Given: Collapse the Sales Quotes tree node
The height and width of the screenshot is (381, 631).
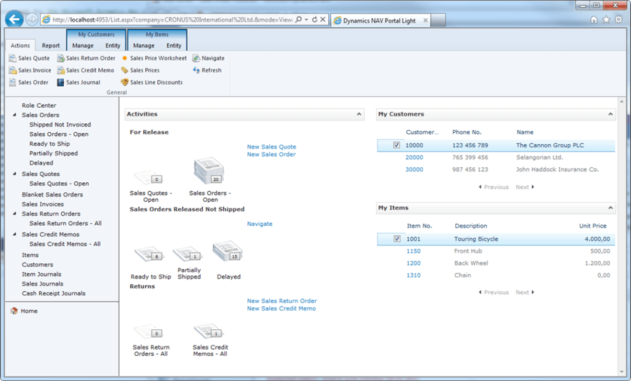Looking at the screenshot, I should pyautogui.click(x=15, y=174).
